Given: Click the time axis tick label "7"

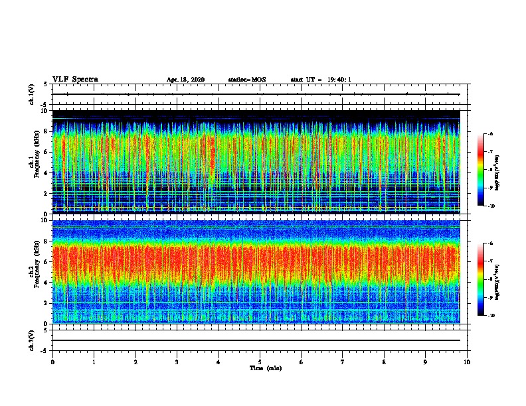Looking at the screenshot, I should point(343,362).
